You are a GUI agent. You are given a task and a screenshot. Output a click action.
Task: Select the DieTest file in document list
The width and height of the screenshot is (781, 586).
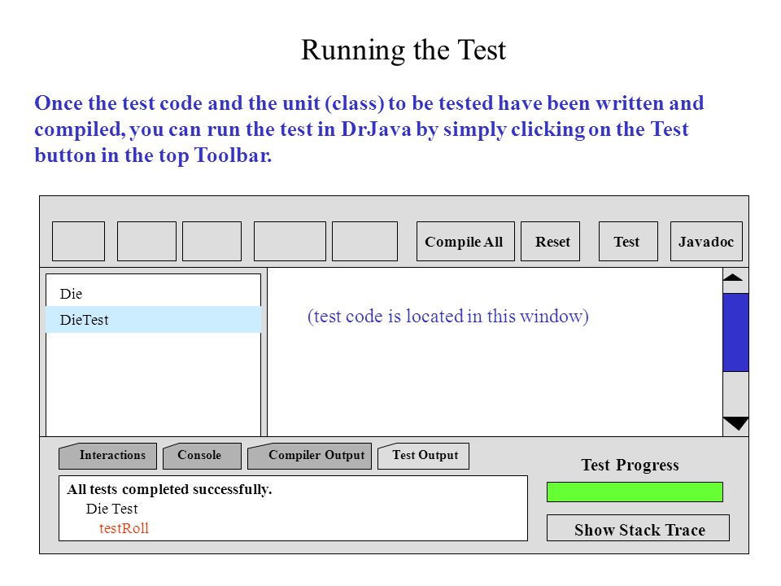[153, 319]
